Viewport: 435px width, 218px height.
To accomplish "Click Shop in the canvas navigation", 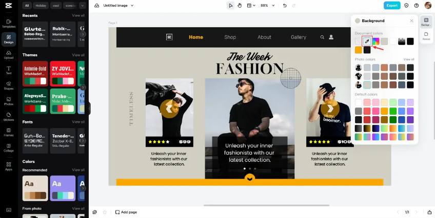I will coord(230,37).
